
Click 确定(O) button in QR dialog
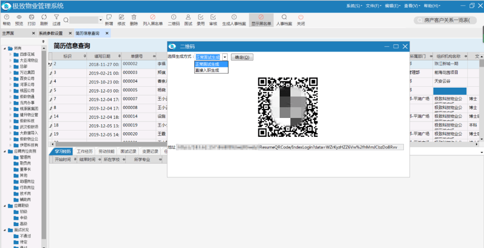point(242,57)
